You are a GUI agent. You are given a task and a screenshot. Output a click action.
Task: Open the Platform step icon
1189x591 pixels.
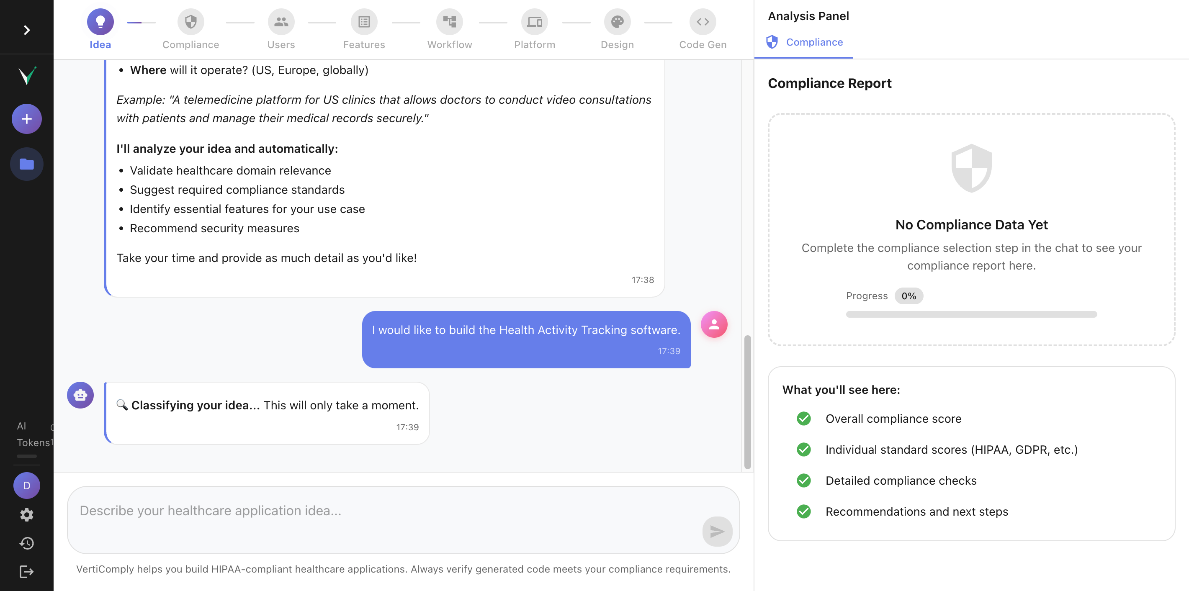(535, 21)
